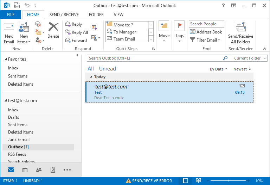
Task: Open the Address Book
Action: (x=206, y=32)
